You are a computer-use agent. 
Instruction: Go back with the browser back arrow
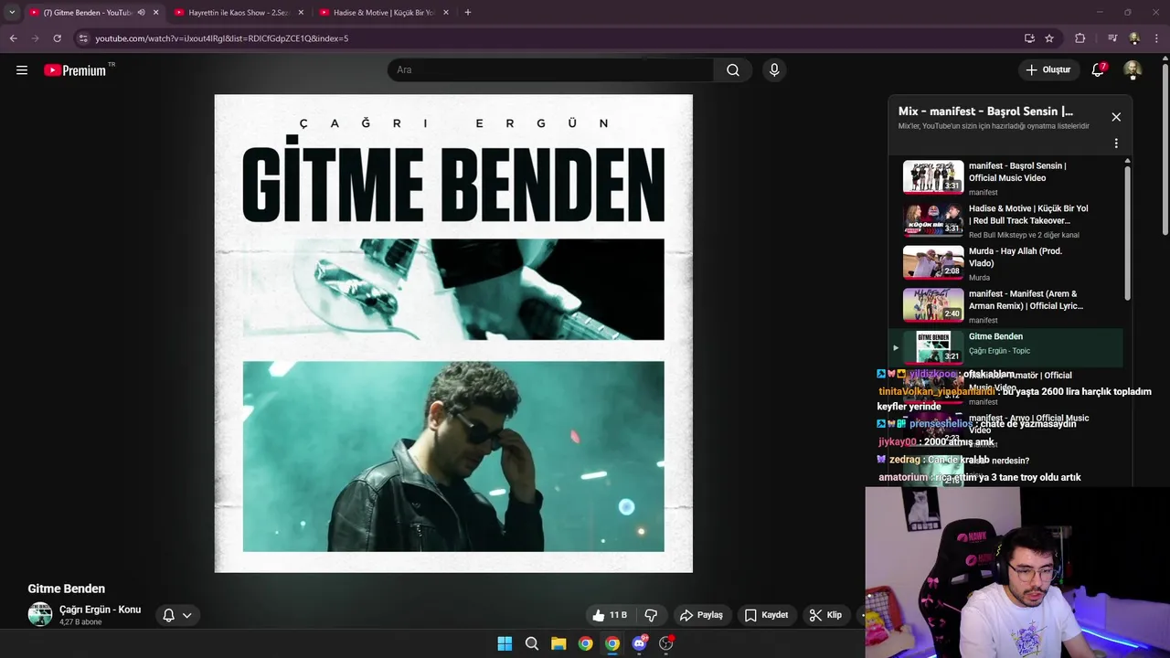13,38
